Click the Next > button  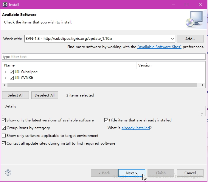click(132, 173)
